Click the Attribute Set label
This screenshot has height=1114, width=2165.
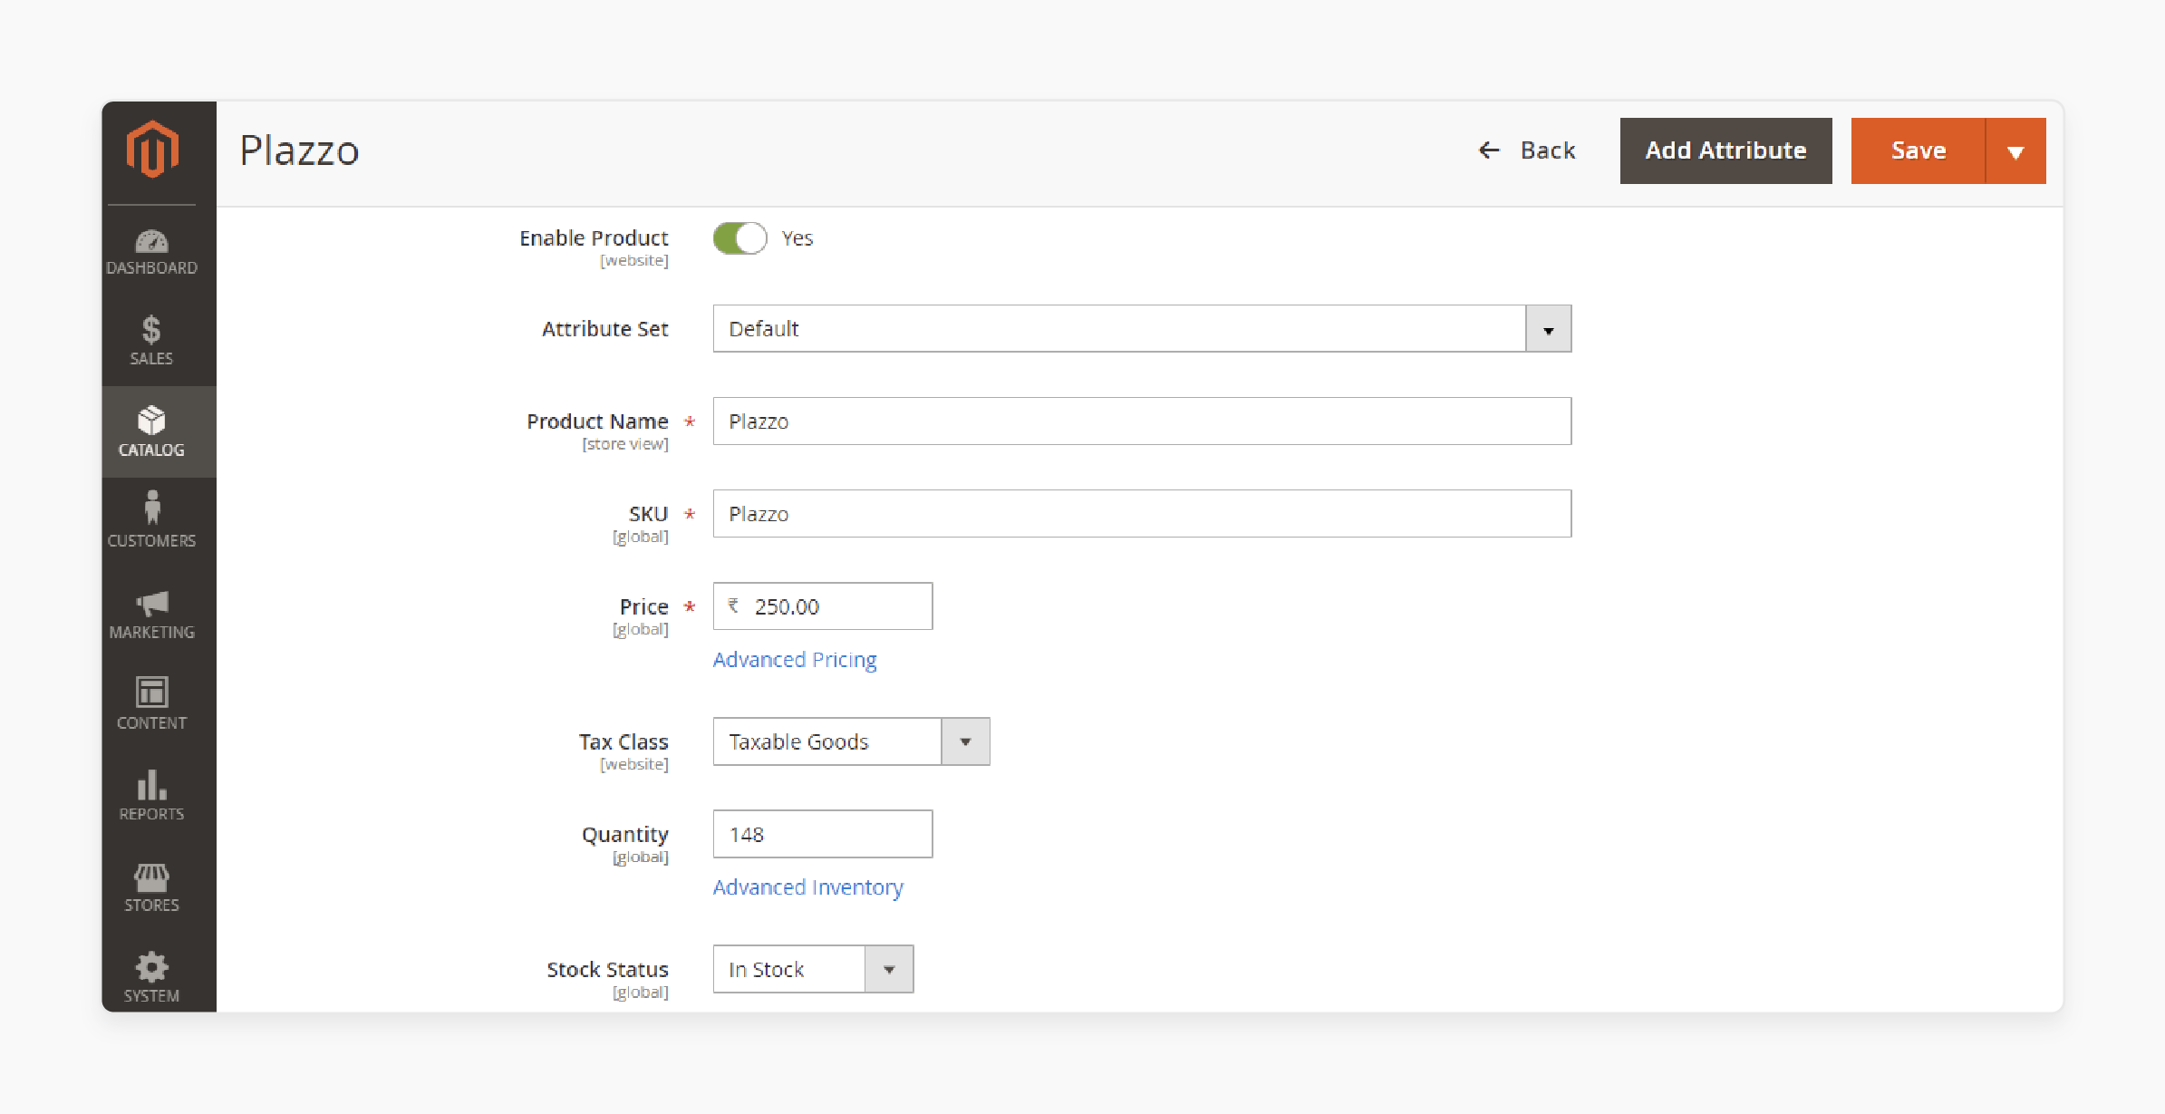pyautogui.click(x=604, y=329)
